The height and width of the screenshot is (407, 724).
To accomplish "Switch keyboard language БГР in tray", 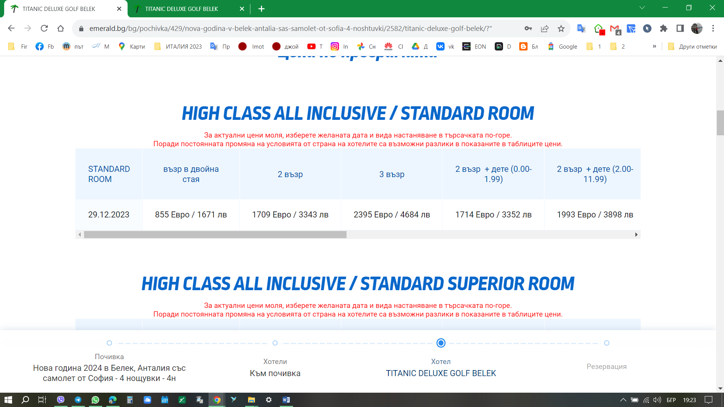I will (x=671, y=400).
